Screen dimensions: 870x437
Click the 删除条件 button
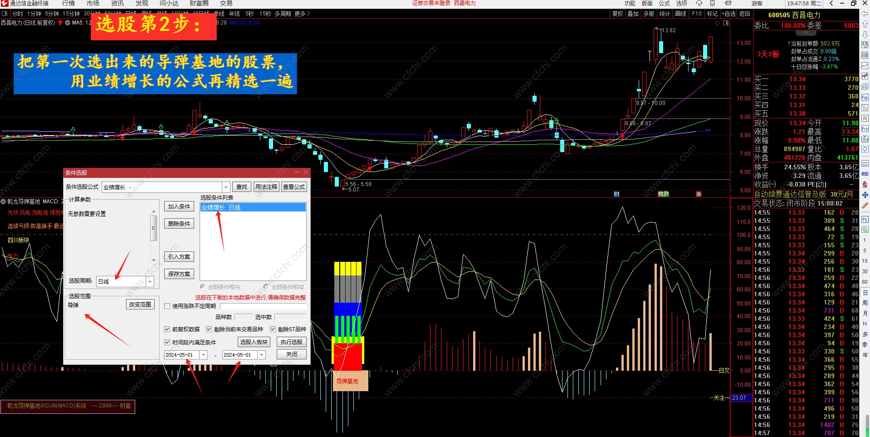tap(179, 223)
